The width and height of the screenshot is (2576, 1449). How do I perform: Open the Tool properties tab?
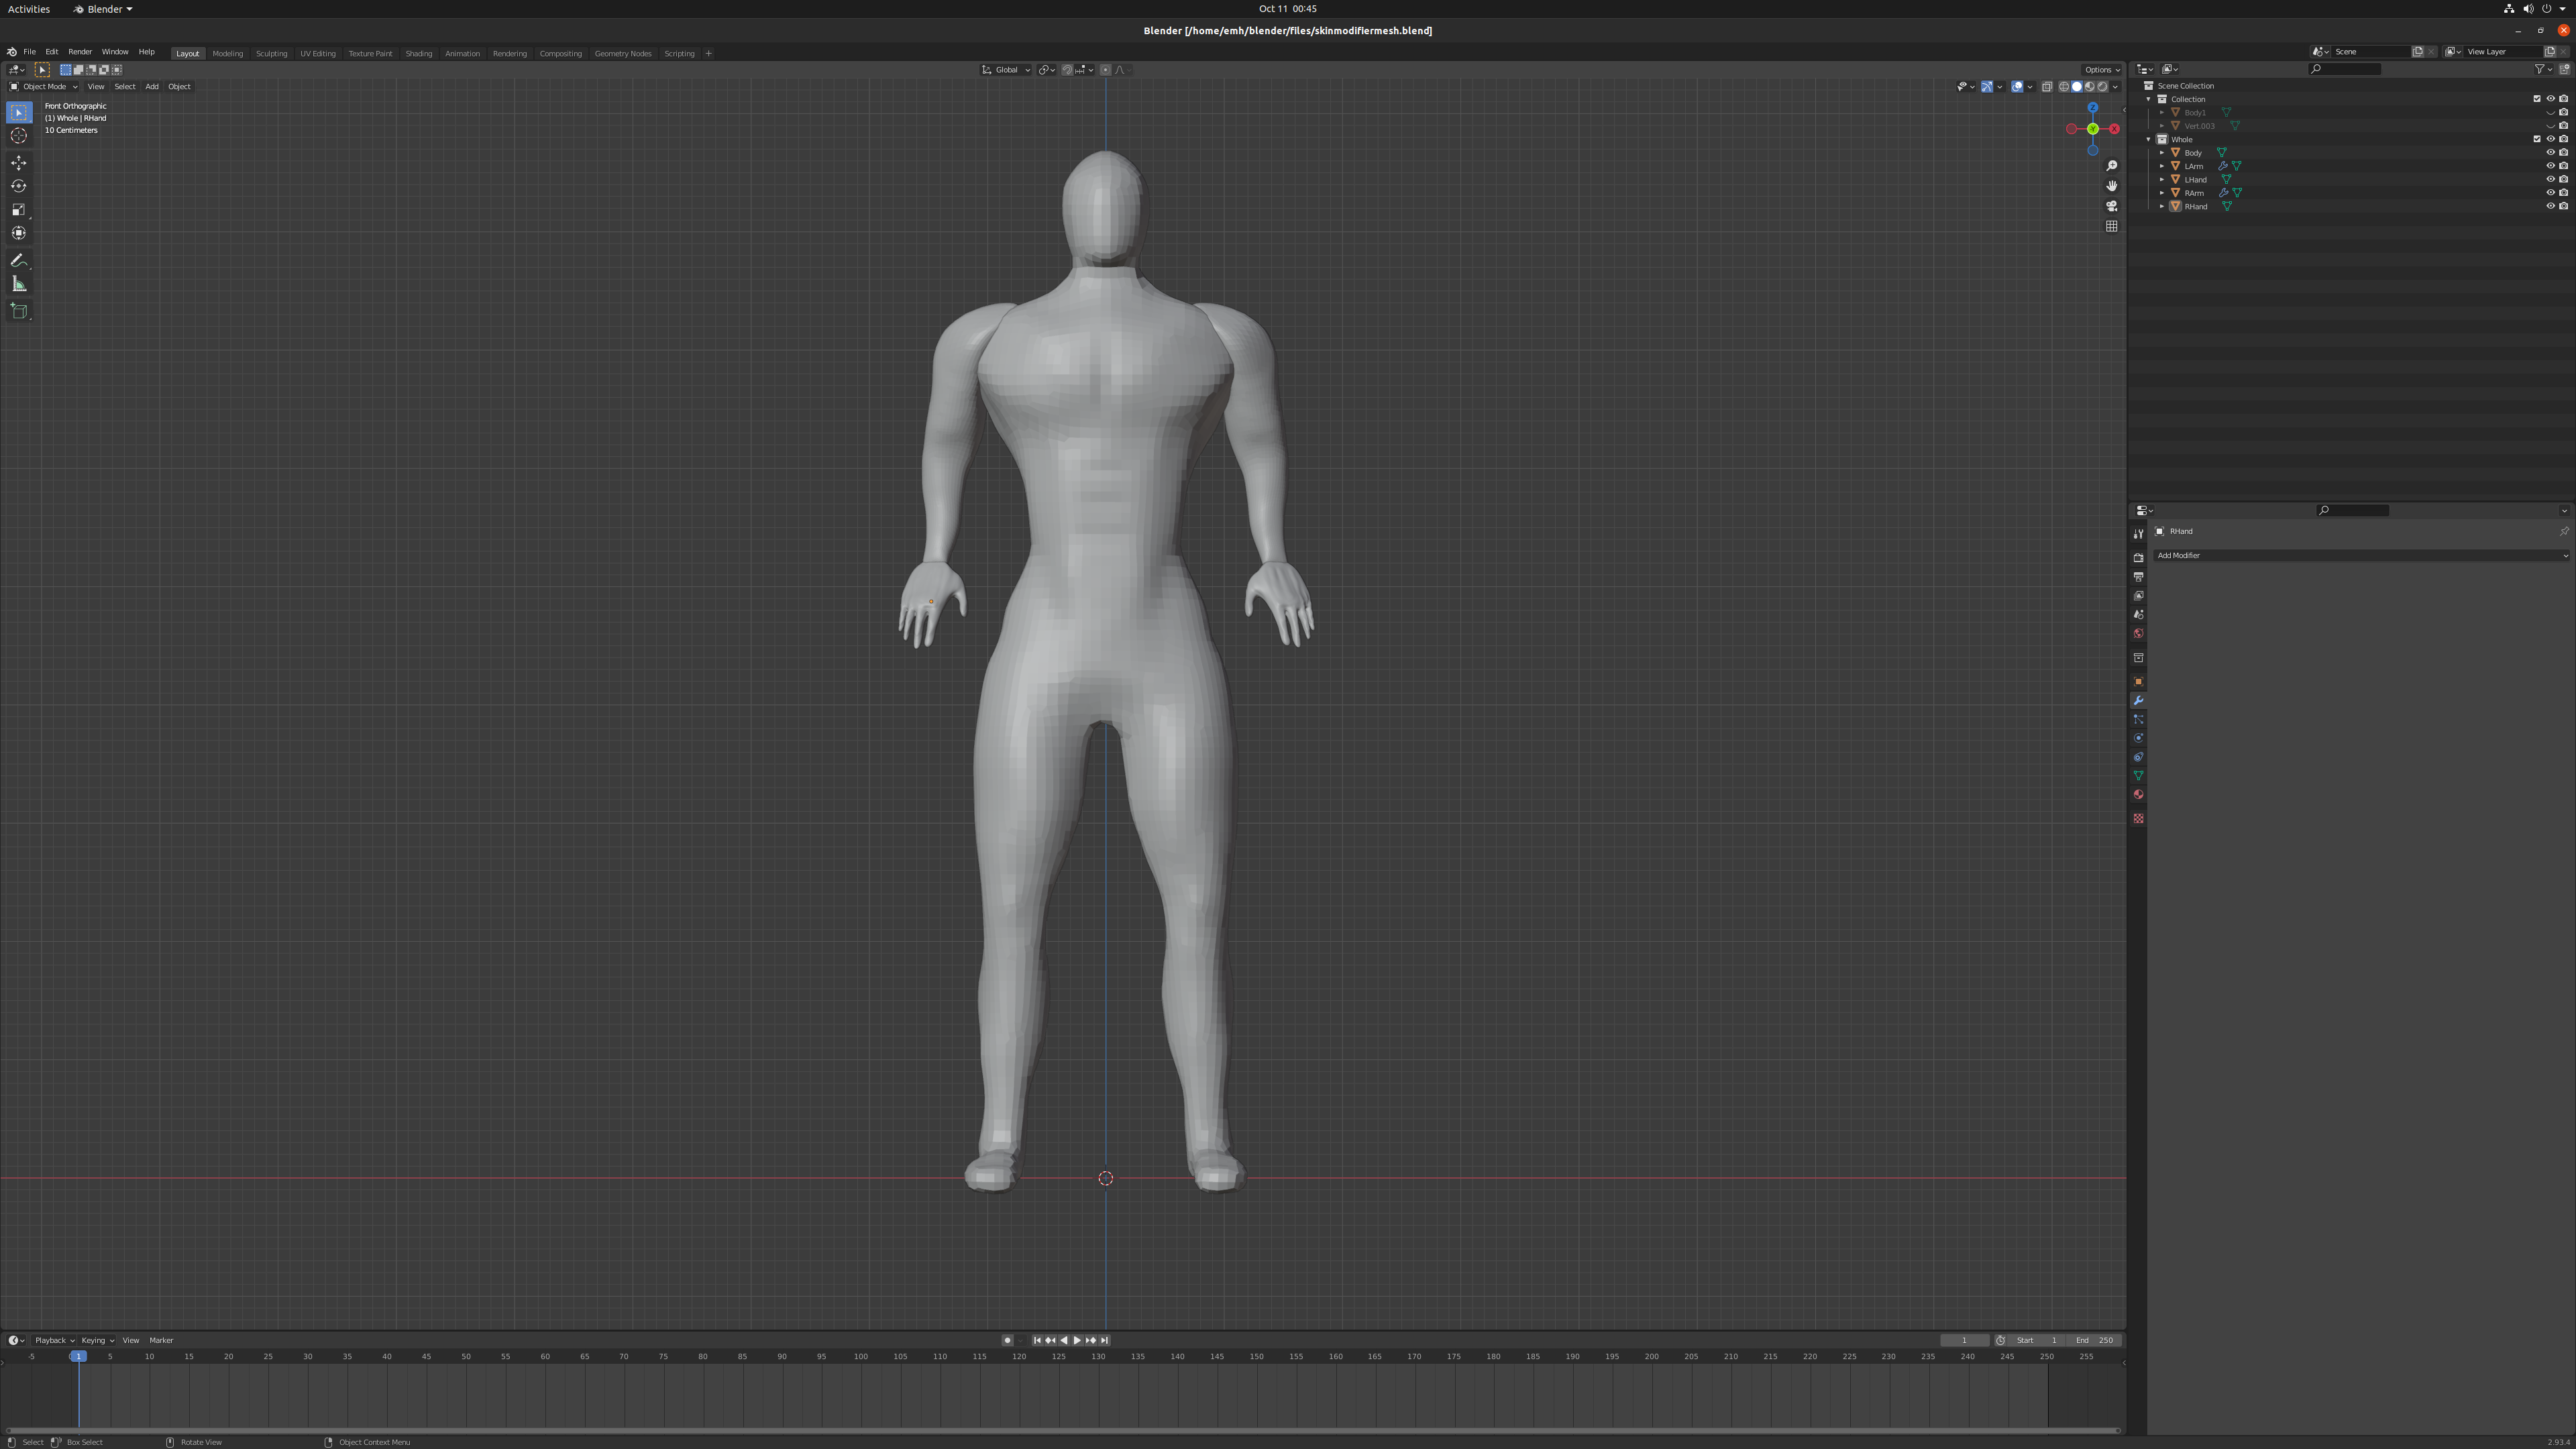(2138, 534)
